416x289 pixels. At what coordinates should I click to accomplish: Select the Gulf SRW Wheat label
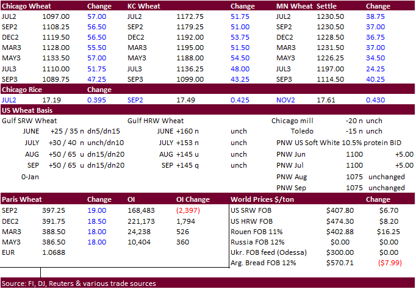click(x=28, y=121)
